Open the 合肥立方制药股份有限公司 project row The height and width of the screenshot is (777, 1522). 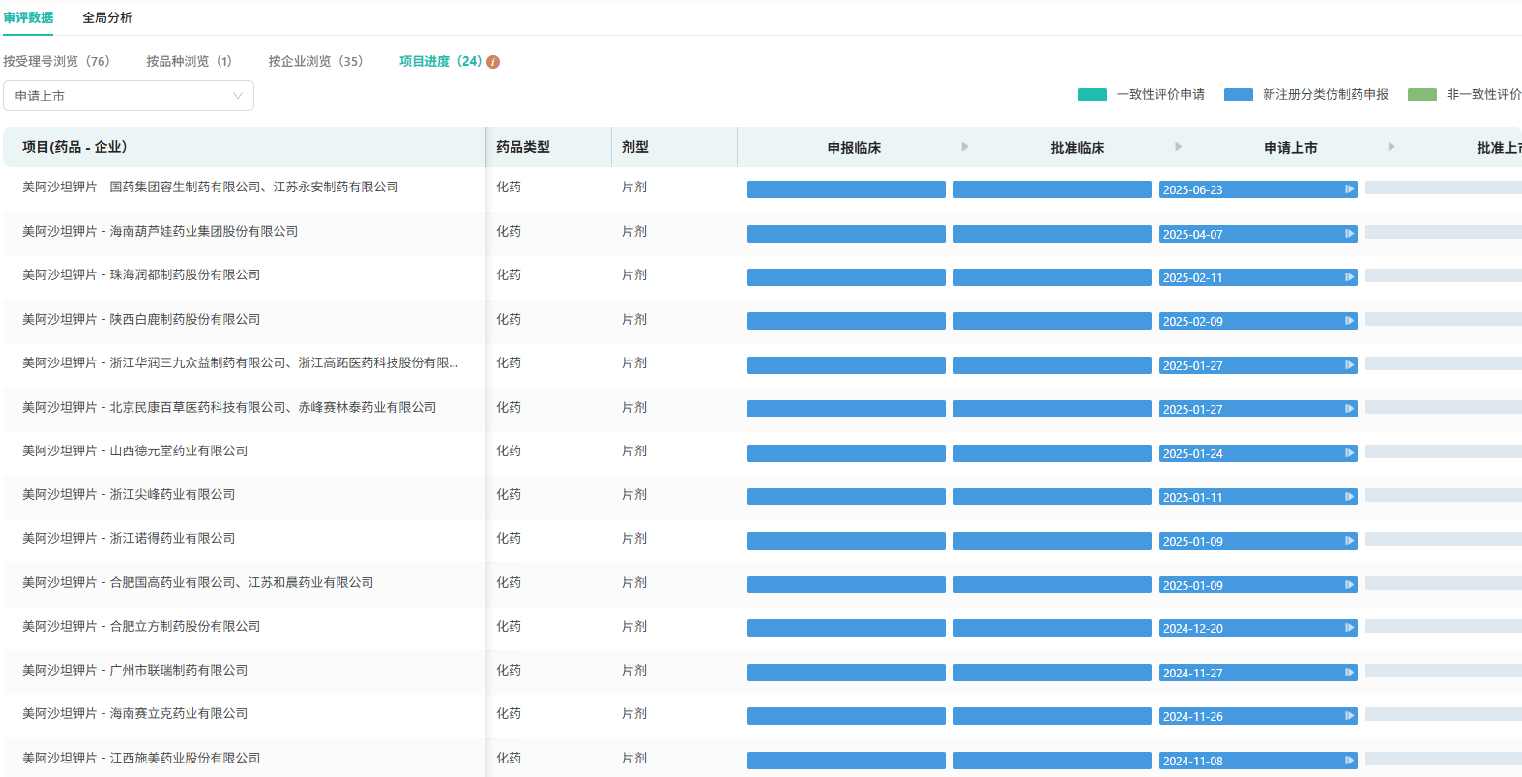point(141,626)
